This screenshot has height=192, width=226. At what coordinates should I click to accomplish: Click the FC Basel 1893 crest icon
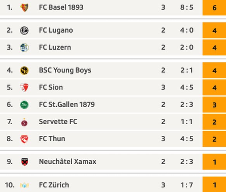[x=24, y=7]
